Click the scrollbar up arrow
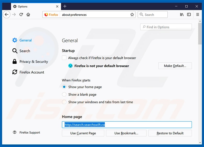 click(200, 21)
